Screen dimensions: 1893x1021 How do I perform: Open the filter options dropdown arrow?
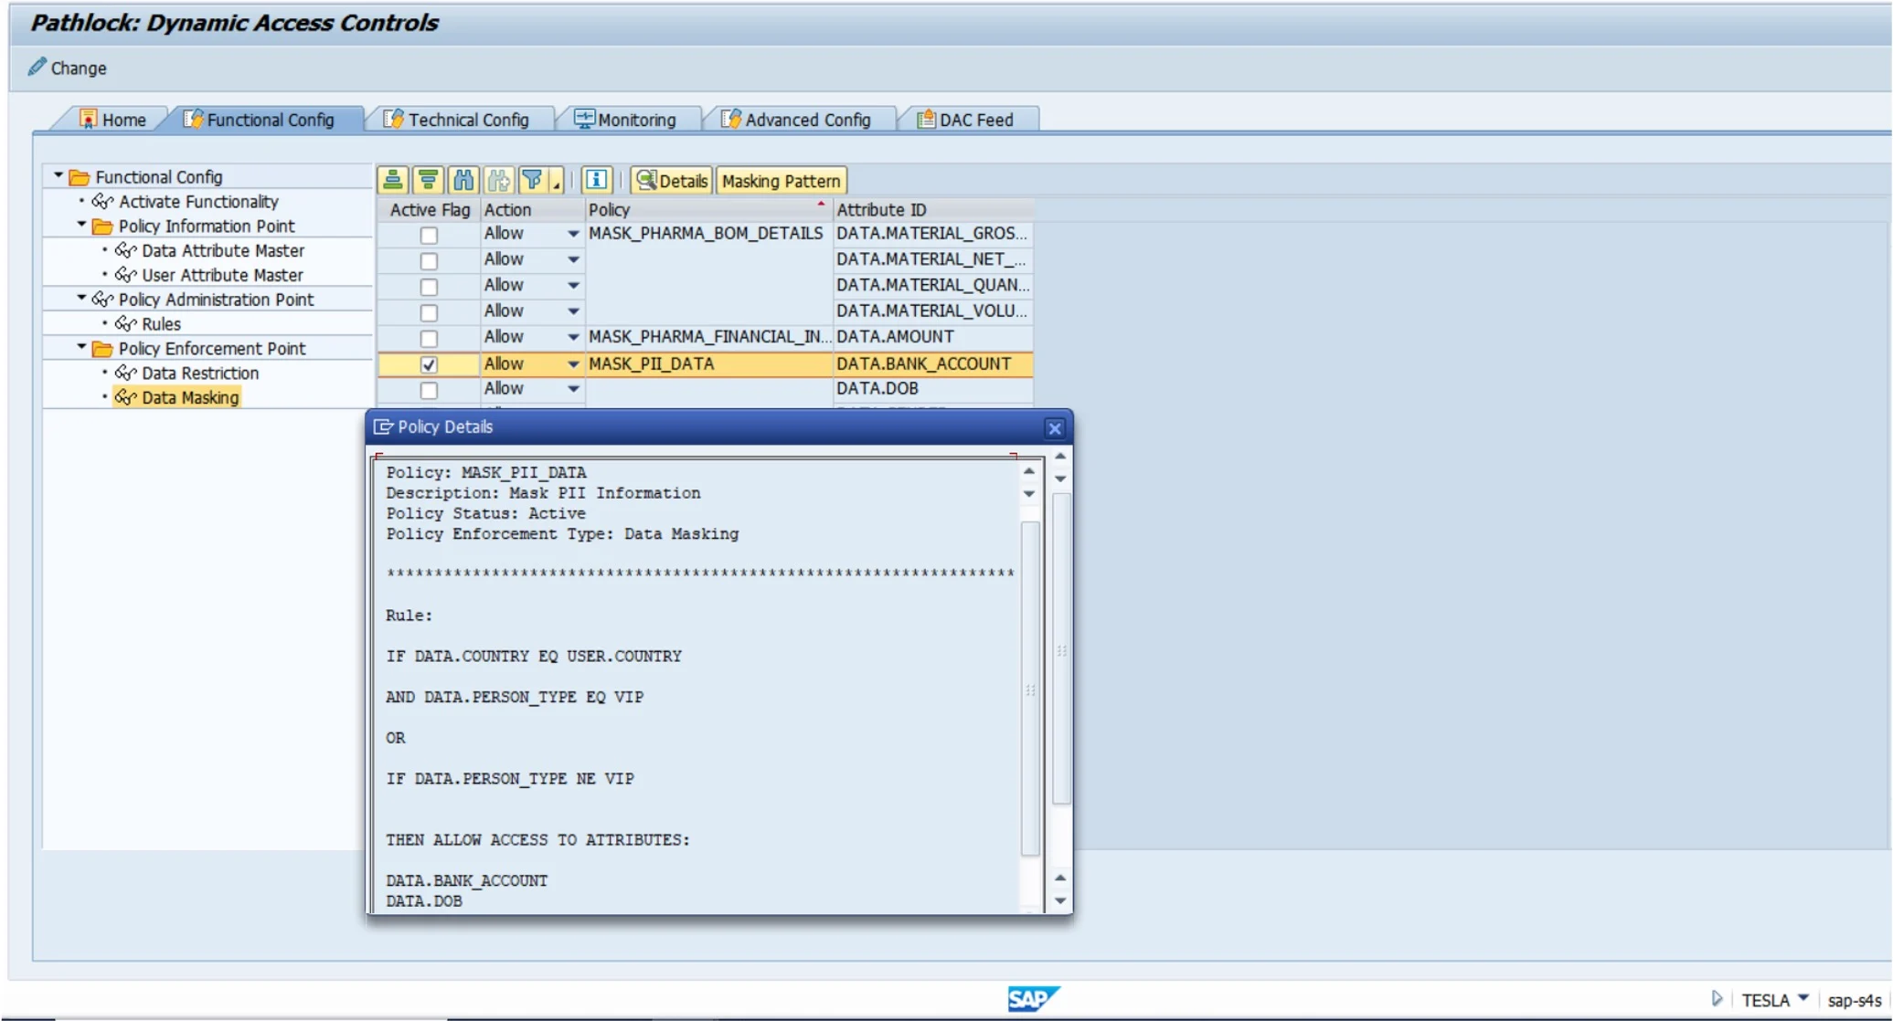[556, 183]
